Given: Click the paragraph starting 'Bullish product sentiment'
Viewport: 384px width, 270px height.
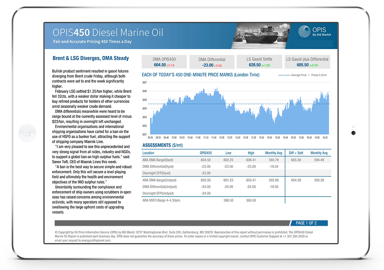Looking at the screenshot, I should point(90,79).
